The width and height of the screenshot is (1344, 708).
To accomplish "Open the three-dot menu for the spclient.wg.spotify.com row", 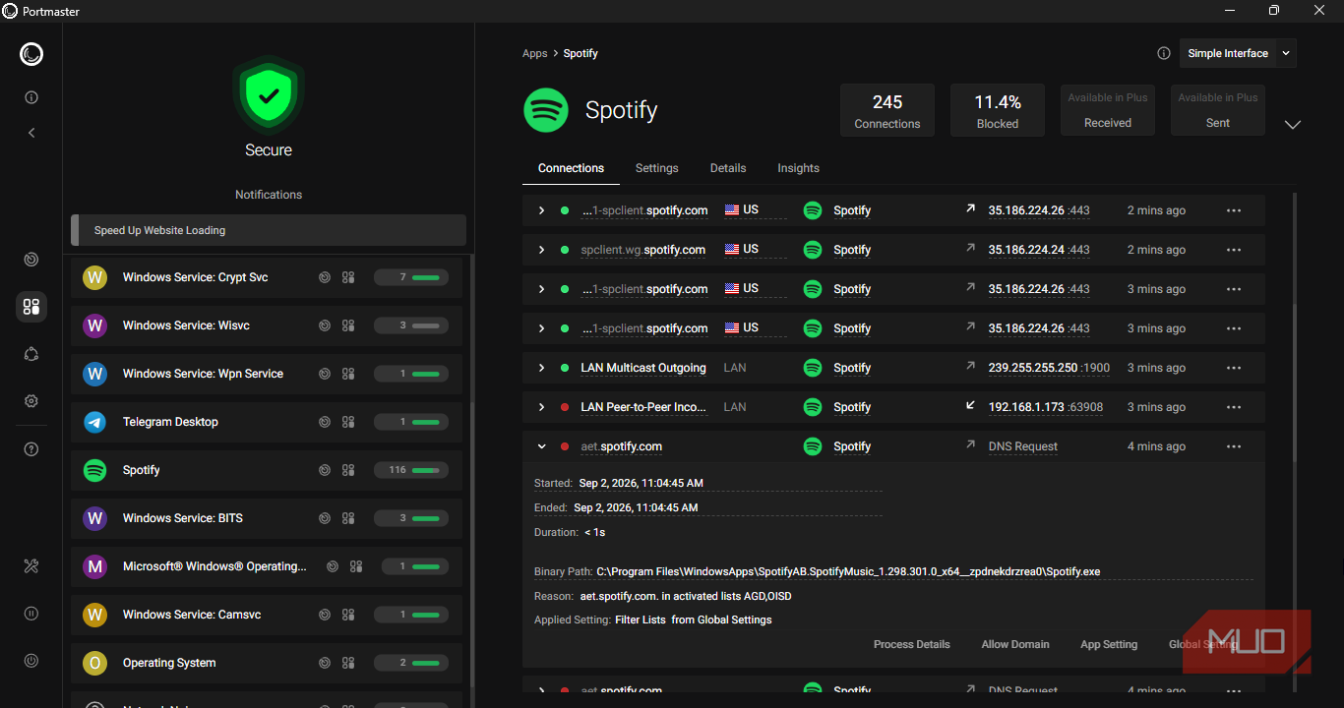I will pos(1234,250).
